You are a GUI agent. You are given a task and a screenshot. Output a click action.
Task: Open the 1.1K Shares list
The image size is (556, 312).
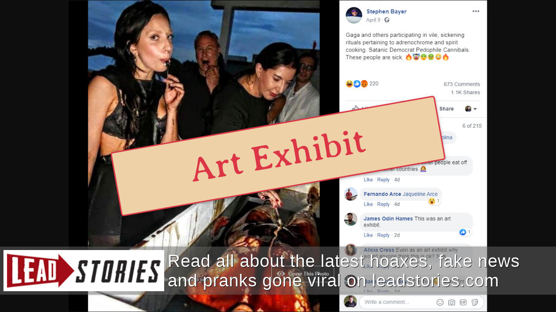[465, 92]
